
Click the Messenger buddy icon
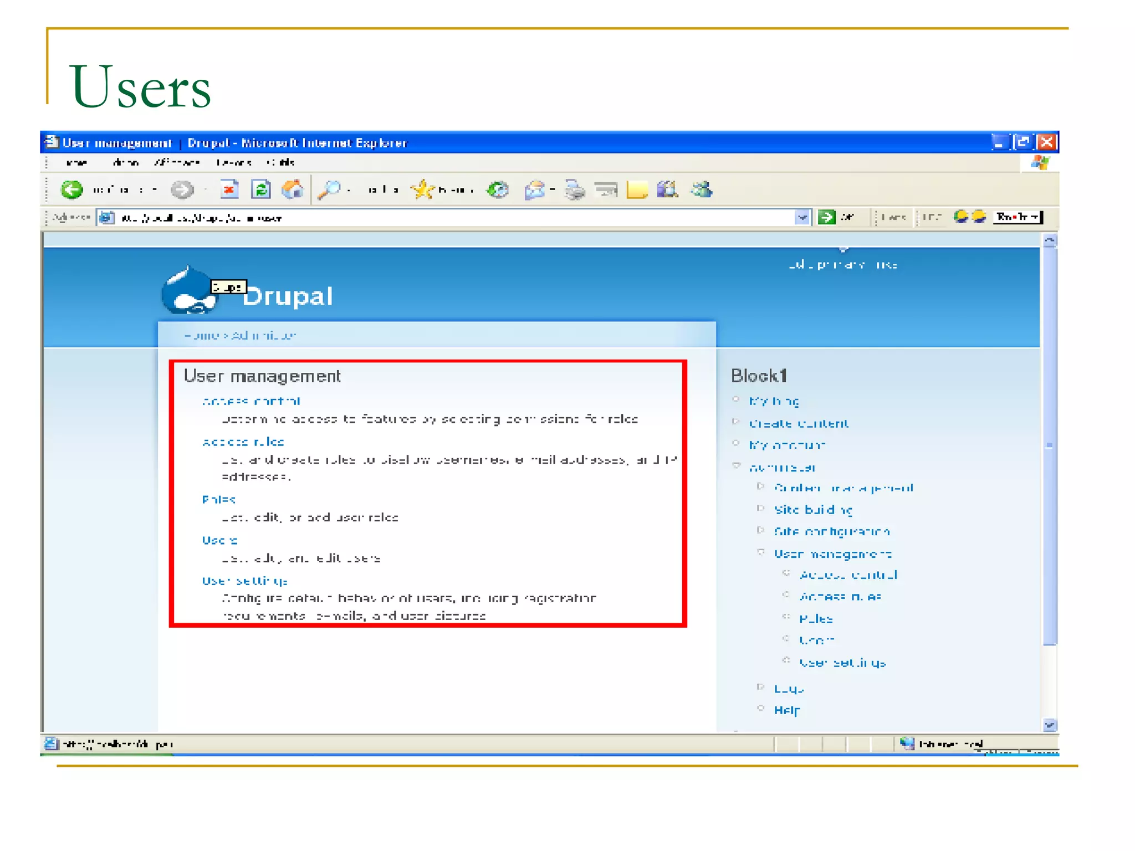[702, 190]
